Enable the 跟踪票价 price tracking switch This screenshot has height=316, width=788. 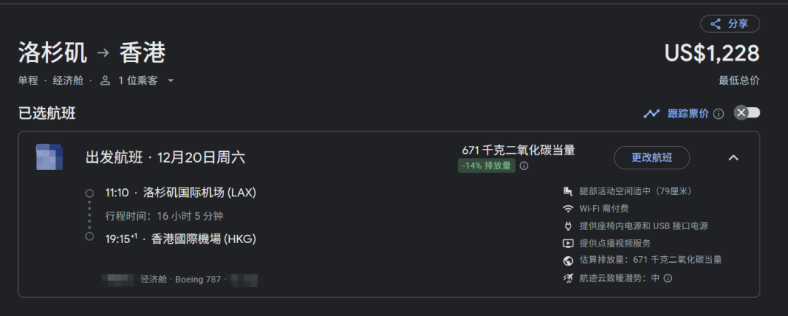(x=747, y=113)
